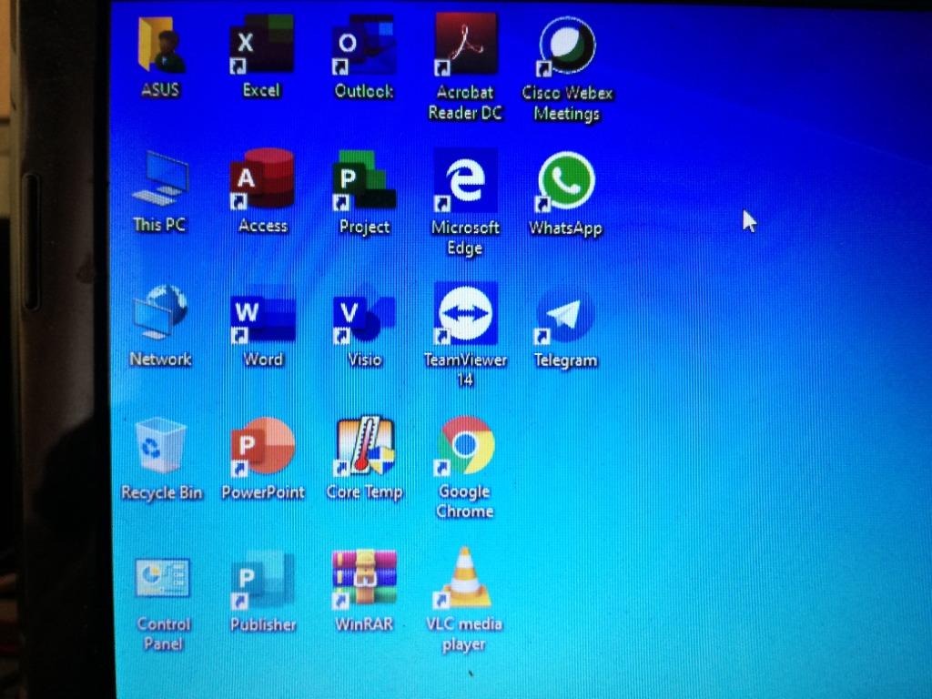The height and width of the screenshot is (699, 932).
Task: Select the Visio shortcut icon
Action: pyautogui.click(x=364, y=316)
